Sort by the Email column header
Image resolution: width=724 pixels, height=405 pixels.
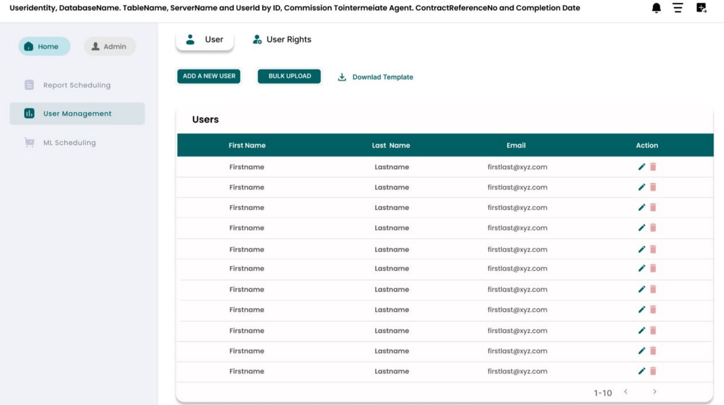pos(516,145)
